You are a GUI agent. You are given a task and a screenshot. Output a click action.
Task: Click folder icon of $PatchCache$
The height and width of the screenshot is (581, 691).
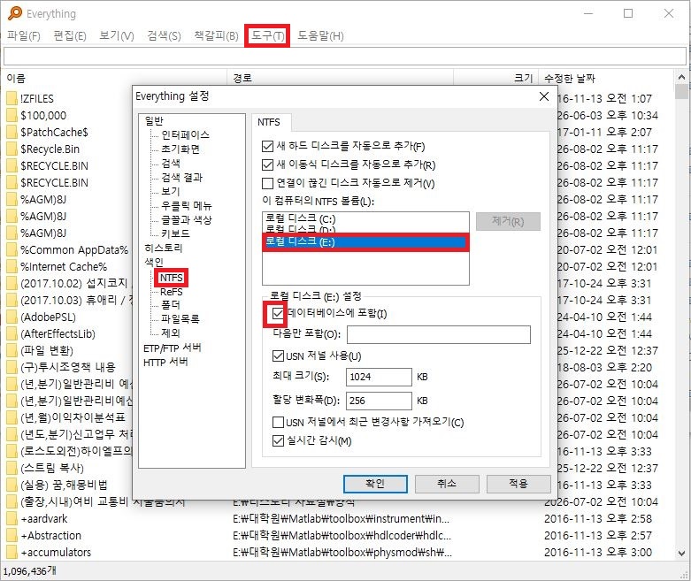click(x=12, y=132)
